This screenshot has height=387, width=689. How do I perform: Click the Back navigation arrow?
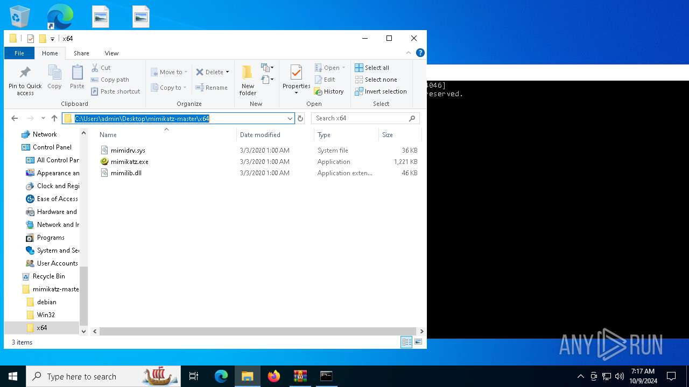pyautogui.click(x=15, y=118)
